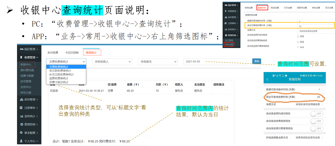Click the bed icon beside 病历管理 in the main sidebar
The image size is (335, 146).
coord(21,49)
